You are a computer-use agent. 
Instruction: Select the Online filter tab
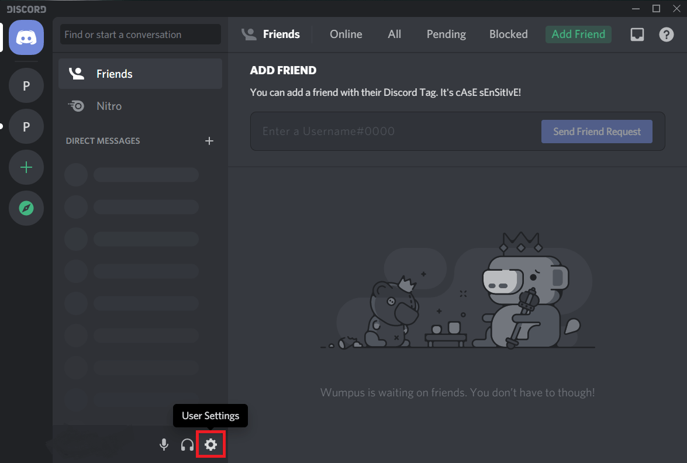[346, 34]
